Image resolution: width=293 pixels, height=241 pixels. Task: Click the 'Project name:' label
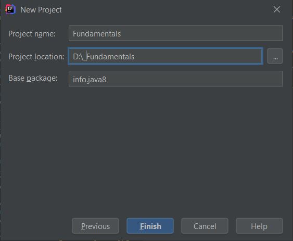click(32, 34)
